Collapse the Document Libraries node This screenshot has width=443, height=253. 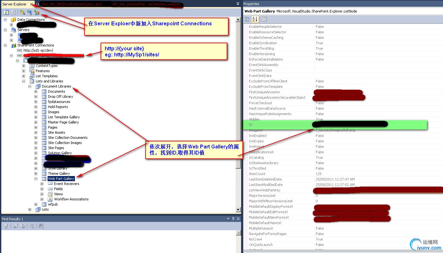coord(30,86)
